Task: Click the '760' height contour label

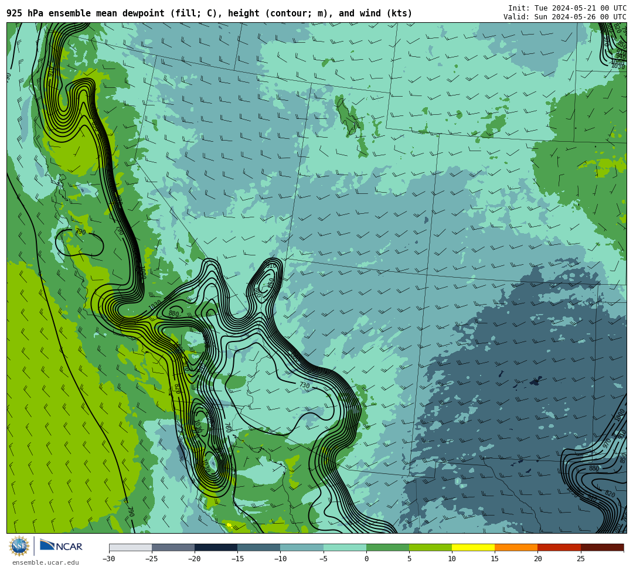Action: point(227,428)
